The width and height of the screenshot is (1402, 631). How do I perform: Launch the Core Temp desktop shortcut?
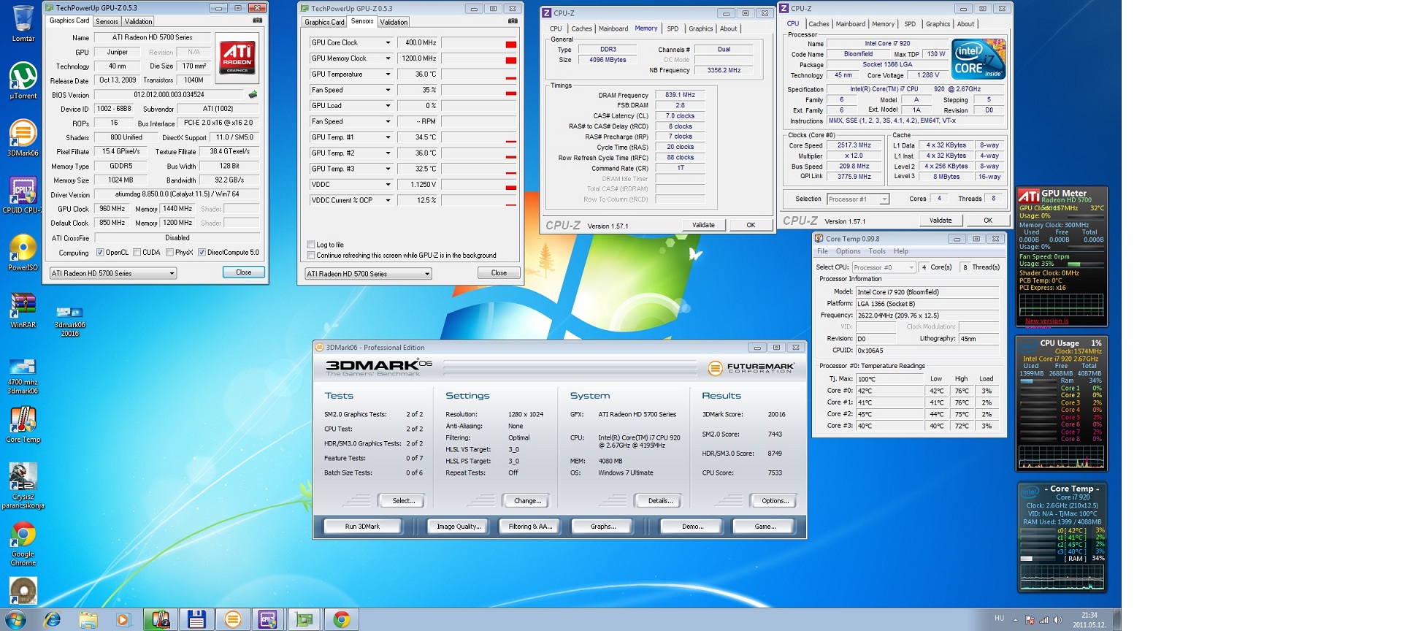tap(23, 424)
